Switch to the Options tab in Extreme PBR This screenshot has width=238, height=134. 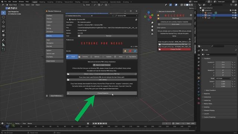pos(96,57)
